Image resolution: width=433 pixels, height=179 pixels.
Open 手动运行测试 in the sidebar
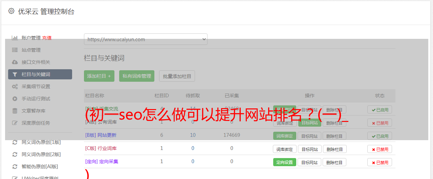click(36, 99)
